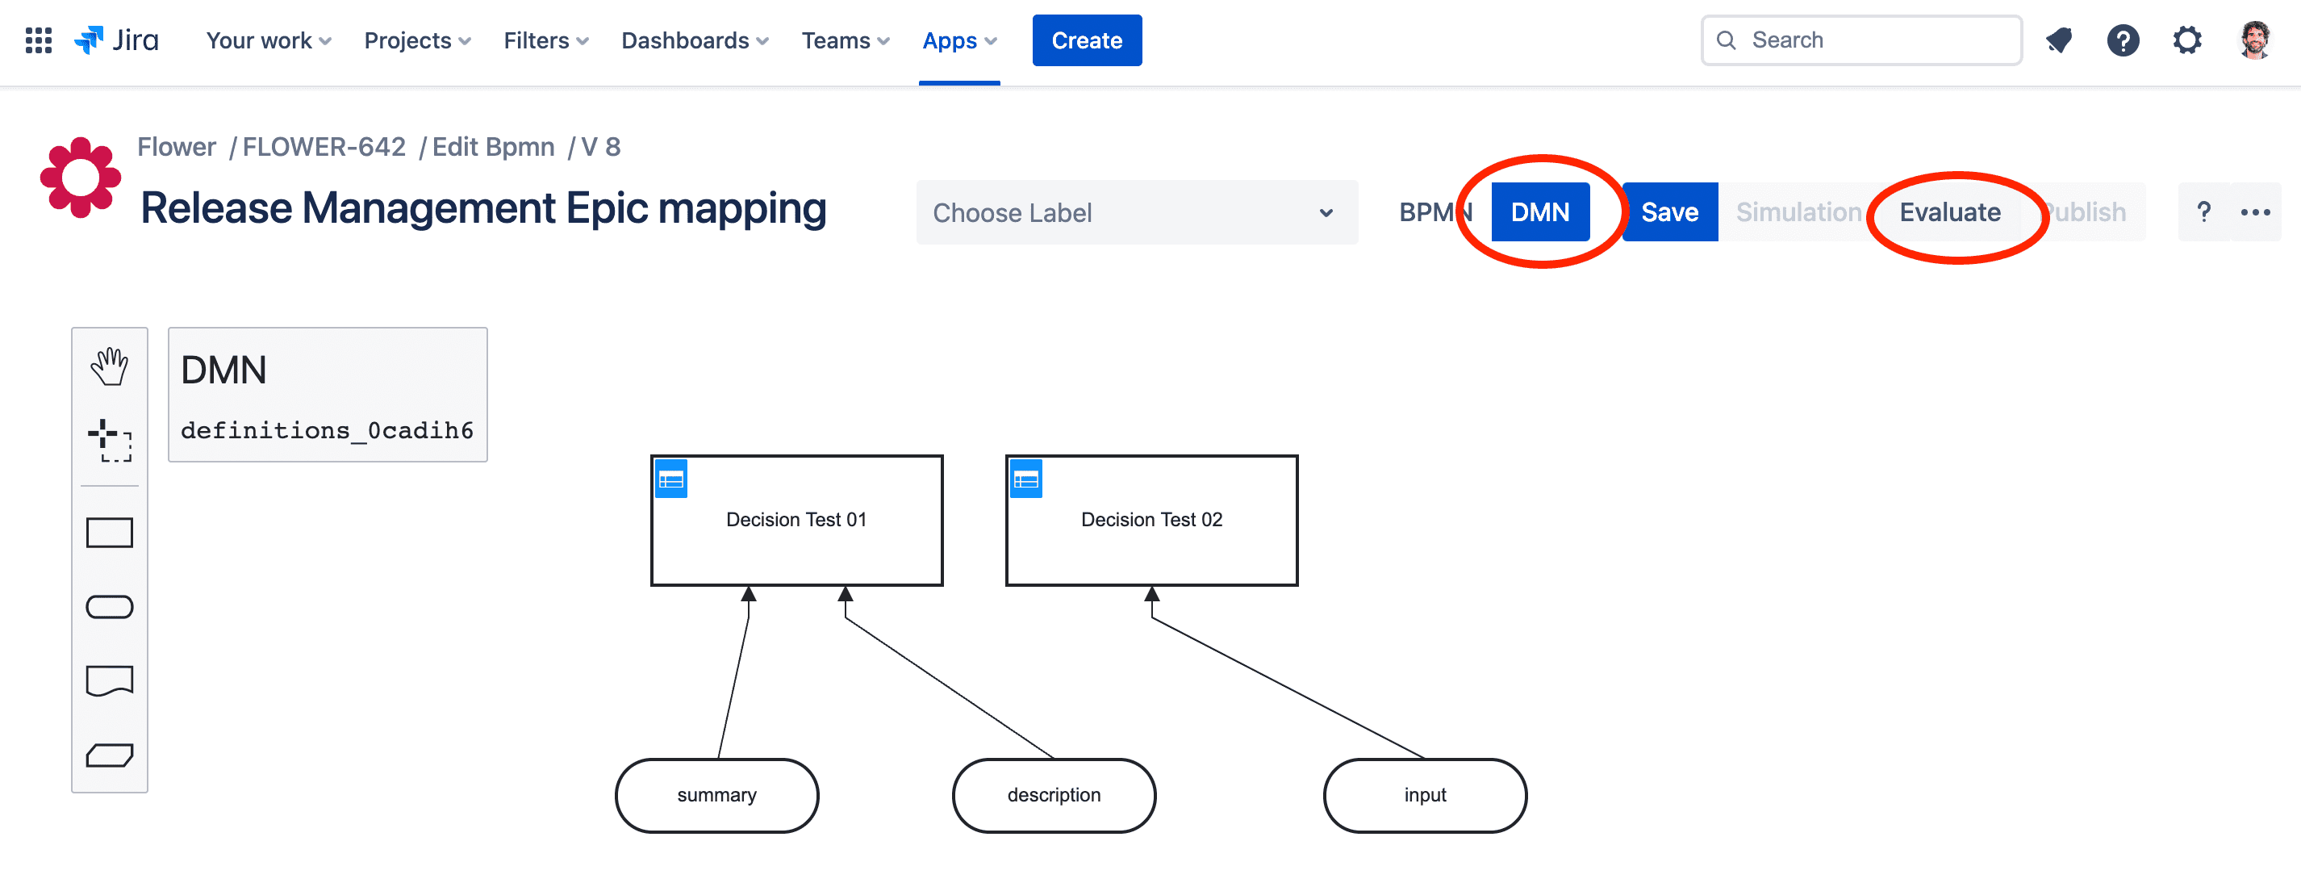Select the decision rectangle shape tool

click(x=109, y=533)
